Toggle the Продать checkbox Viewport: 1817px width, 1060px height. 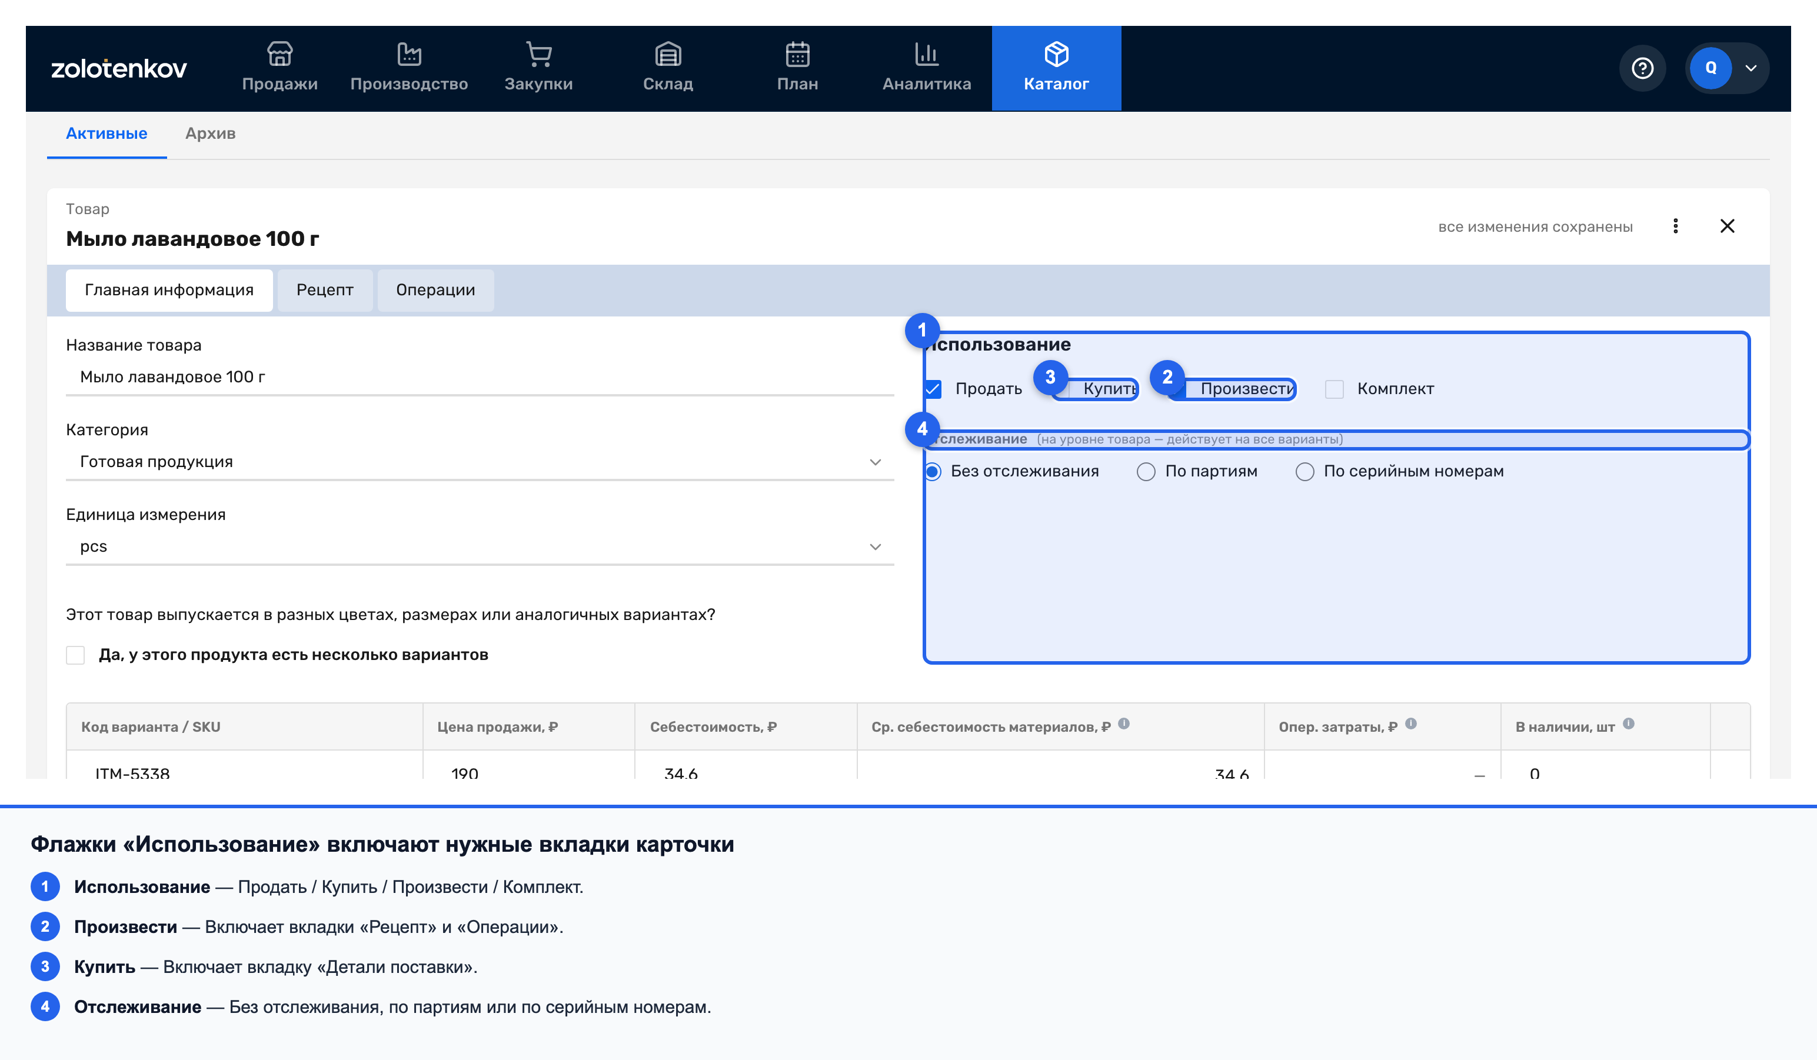click(x=933, y=389)
